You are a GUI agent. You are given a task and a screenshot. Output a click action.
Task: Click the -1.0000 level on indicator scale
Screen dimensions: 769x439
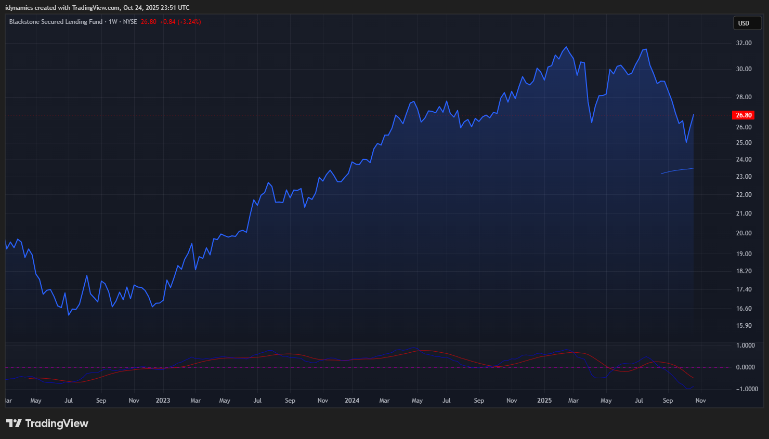click(745, 389)
